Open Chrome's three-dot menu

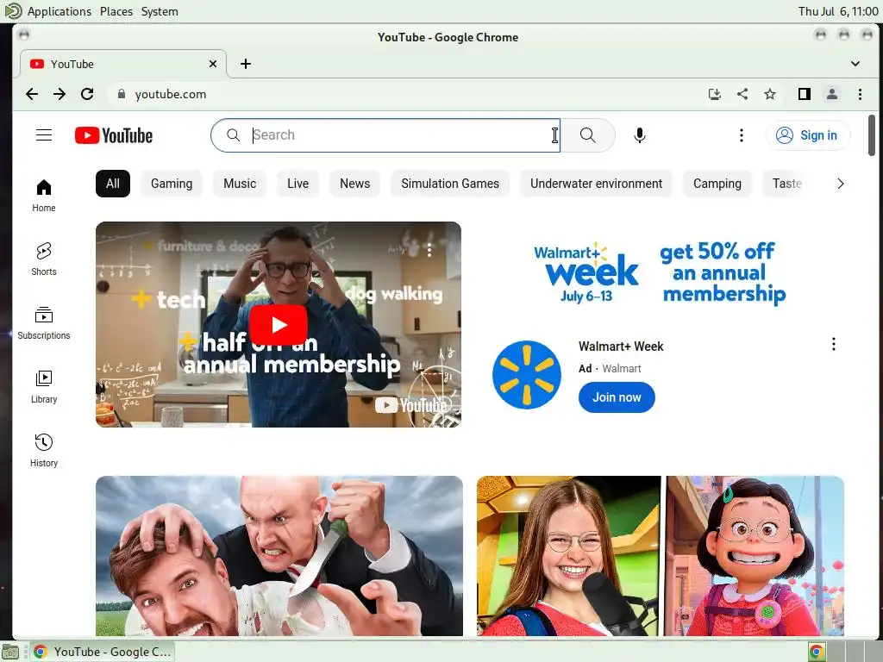click(x=860, y=94)
